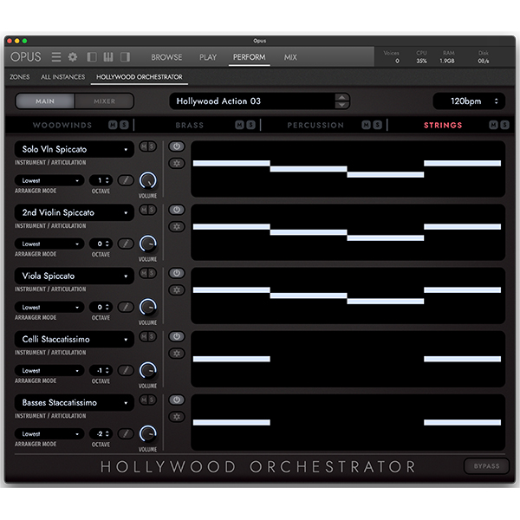The width and height of the screenshot is (520, 520).
Task: Click the Solo Vln Spiccato power icon
Action: [x=177, y=146]
